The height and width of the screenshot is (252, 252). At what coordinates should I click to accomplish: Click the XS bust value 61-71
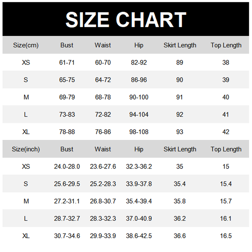(x=67, y=62)
